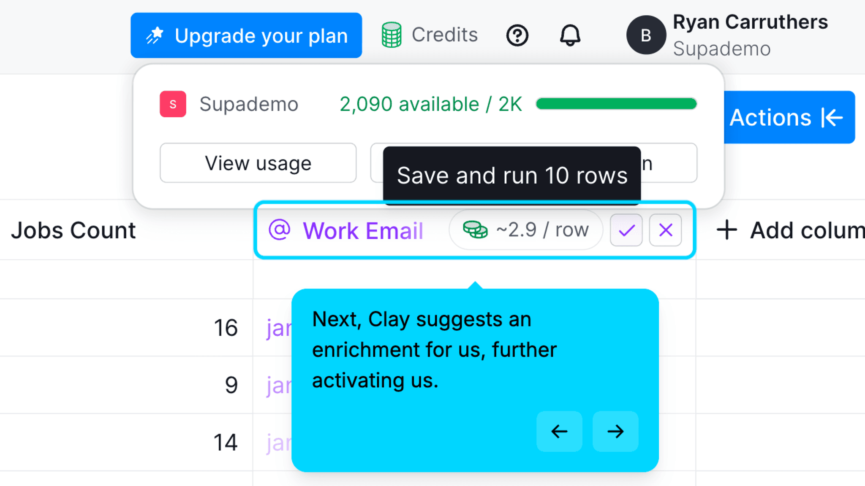The height and width of the screenshot is (486, 865).
Task: Select the Jobs Count column header
Action: pos(73,230)
